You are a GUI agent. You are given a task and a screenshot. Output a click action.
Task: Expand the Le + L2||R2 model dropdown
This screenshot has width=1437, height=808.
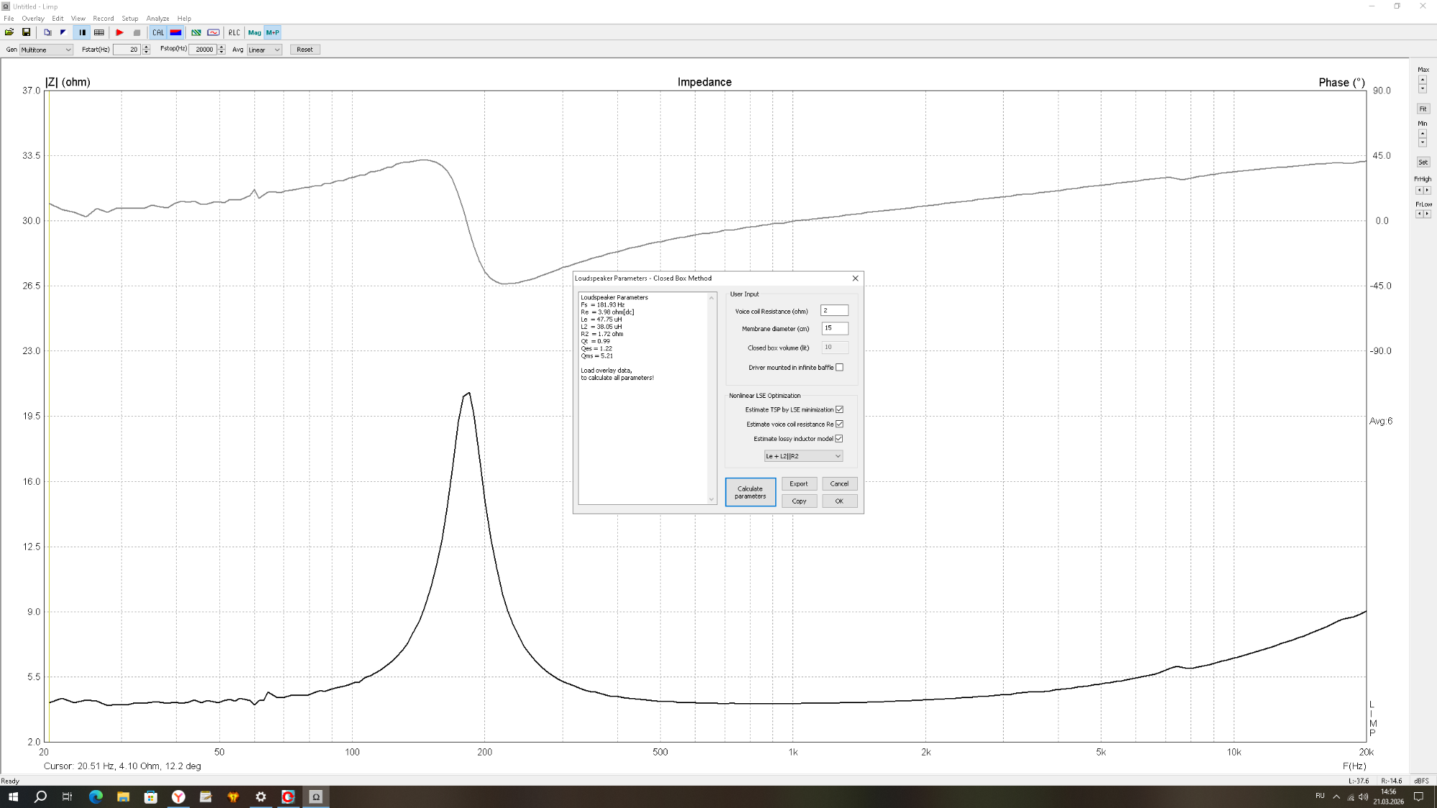pos(803,456)
